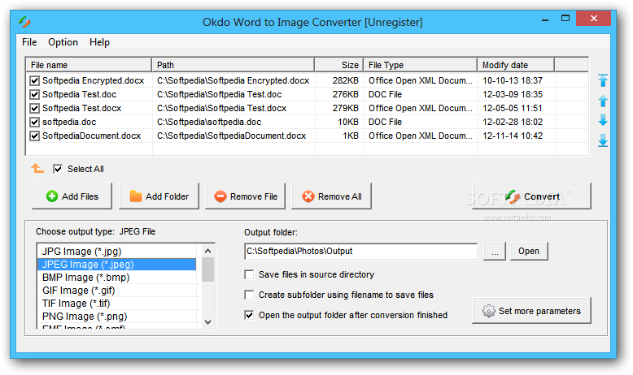Maximize the Okdo converter window

click(x=565, y=18)
